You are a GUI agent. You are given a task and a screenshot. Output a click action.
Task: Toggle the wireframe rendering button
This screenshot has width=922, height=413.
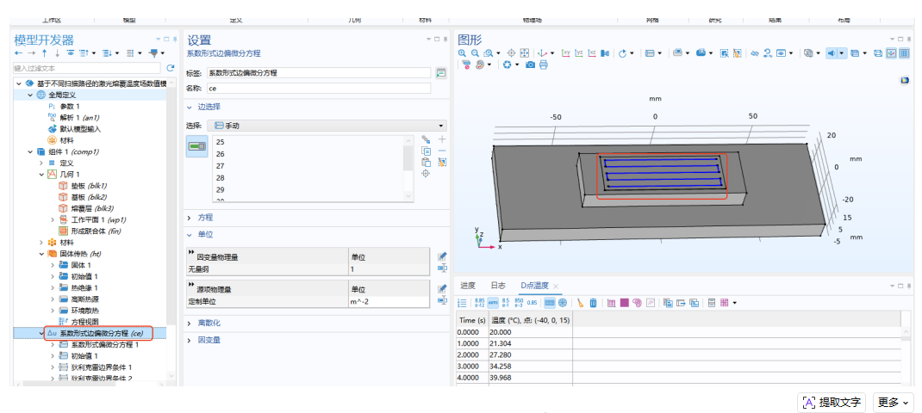(877, 52)
